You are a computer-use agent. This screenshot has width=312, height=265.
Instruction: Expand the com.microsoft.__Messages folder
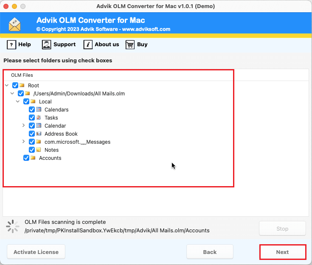24,142
